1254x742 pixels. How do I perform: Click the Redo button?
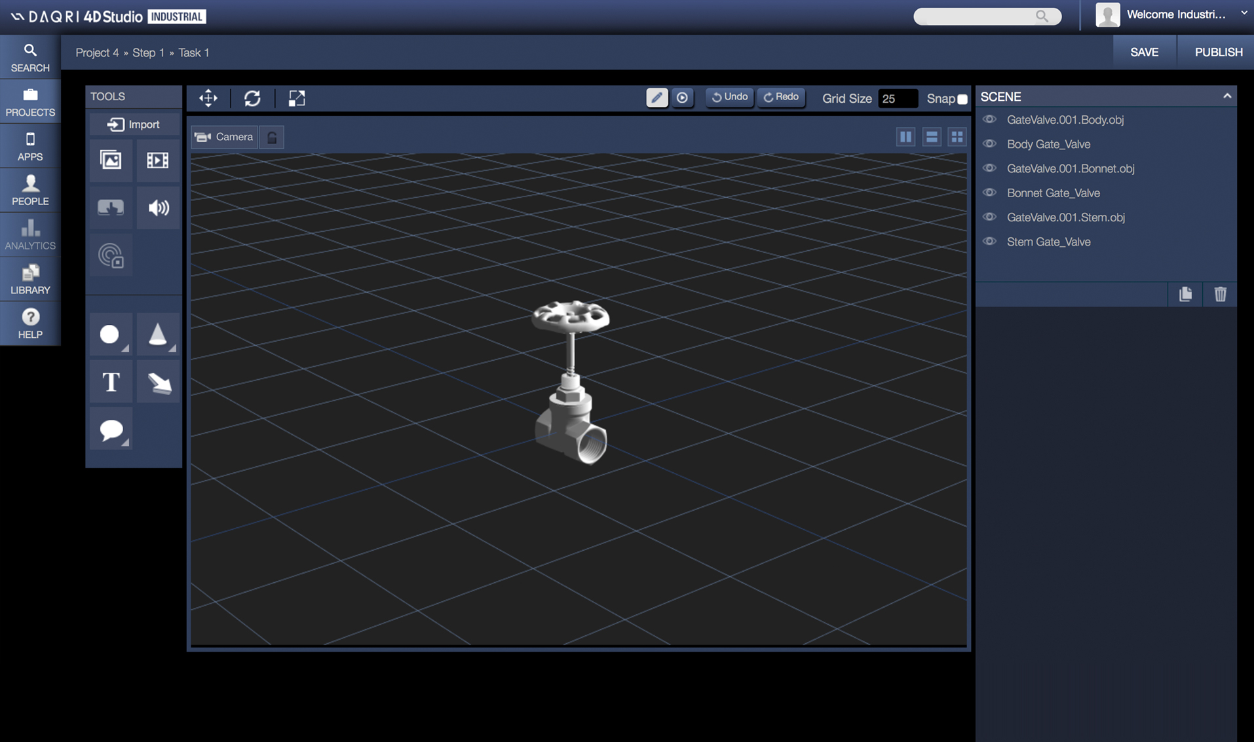781,97
